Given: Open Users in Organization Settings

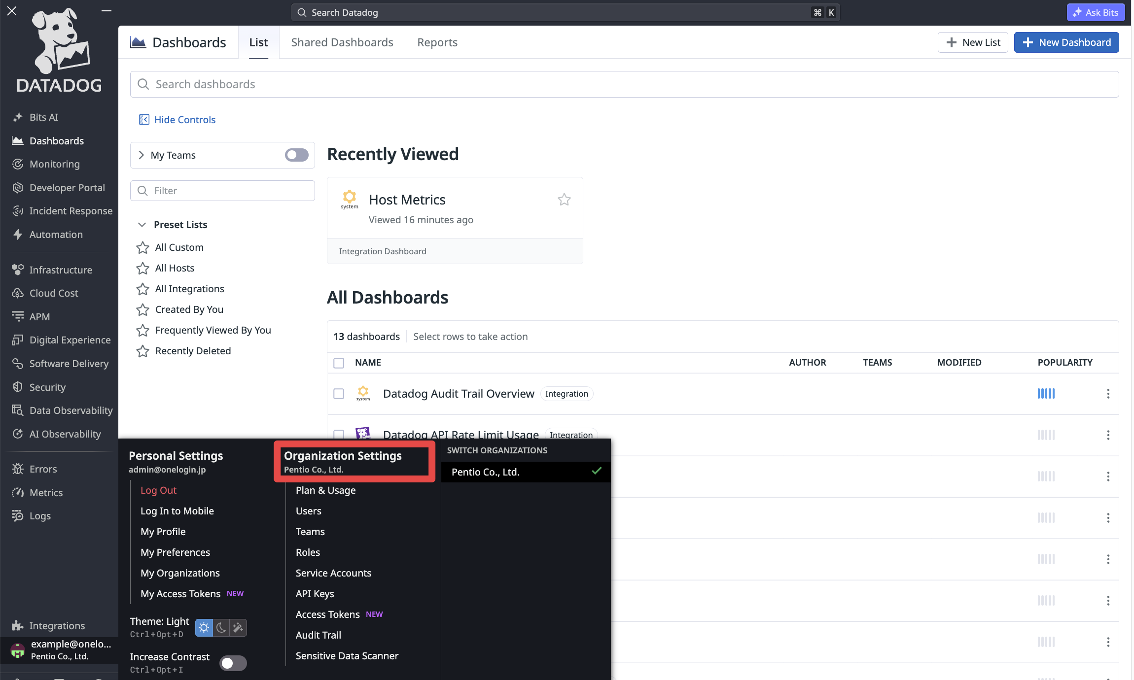Looking at the screenshot, I should pos(309,511).
